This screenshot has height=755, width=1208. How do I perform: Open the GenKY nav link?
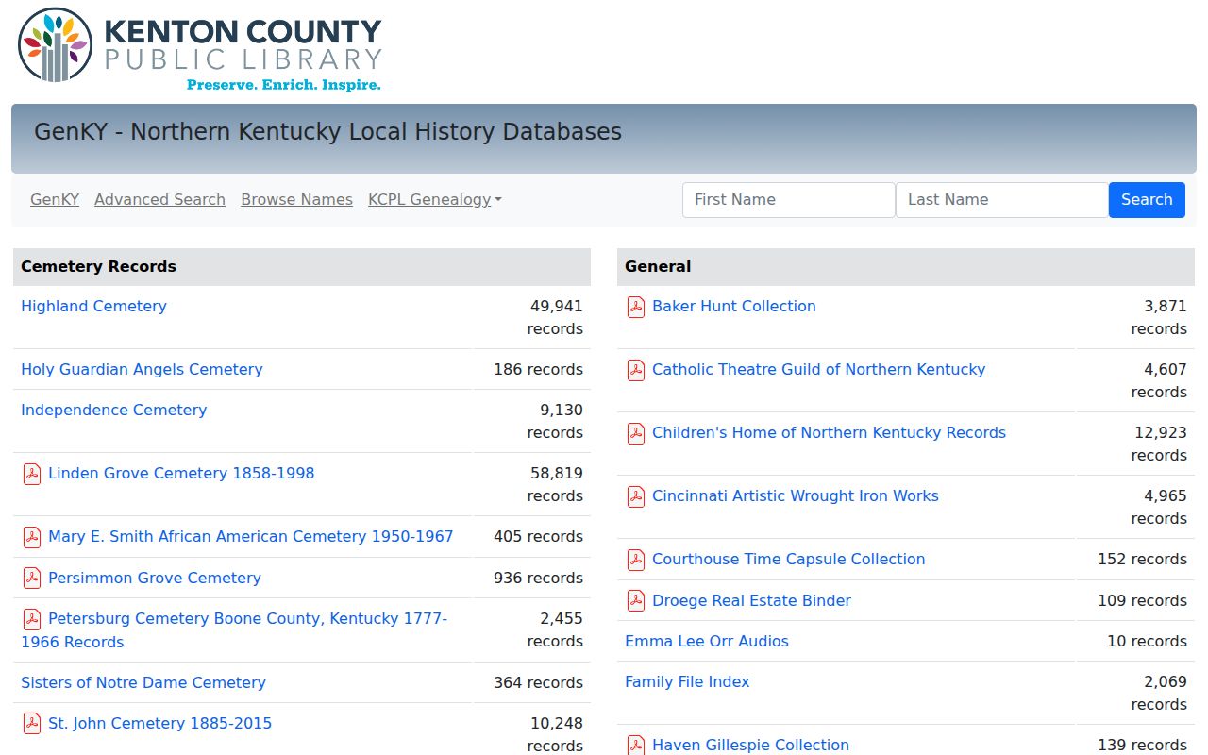tap(55, 199)
